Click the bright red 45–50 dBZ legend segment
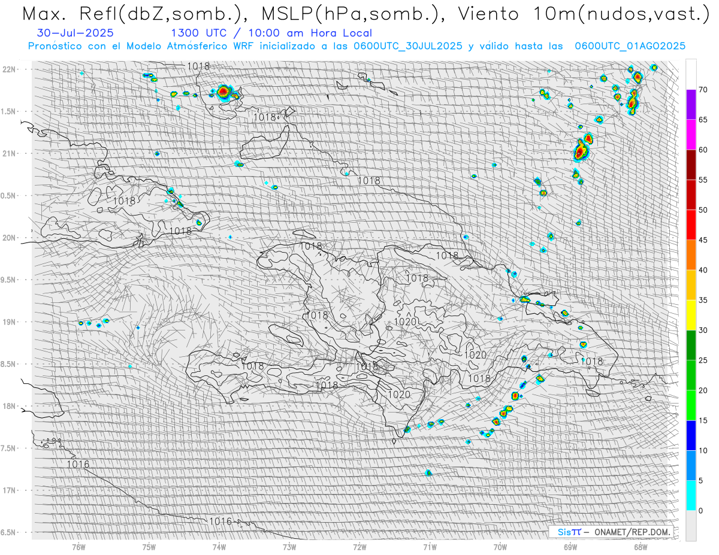This screenshot has height=555, width=719. pyautogui.click(x=691, y=225)
